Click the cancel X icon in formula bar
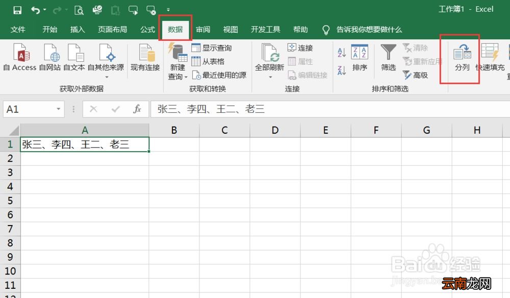The width and height of the screenshot is (510, 298). coord(93,109)
